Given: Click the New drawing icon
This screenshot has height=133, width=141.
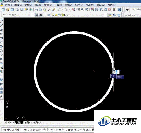Looking at the screenshot, I should (3, 10).
